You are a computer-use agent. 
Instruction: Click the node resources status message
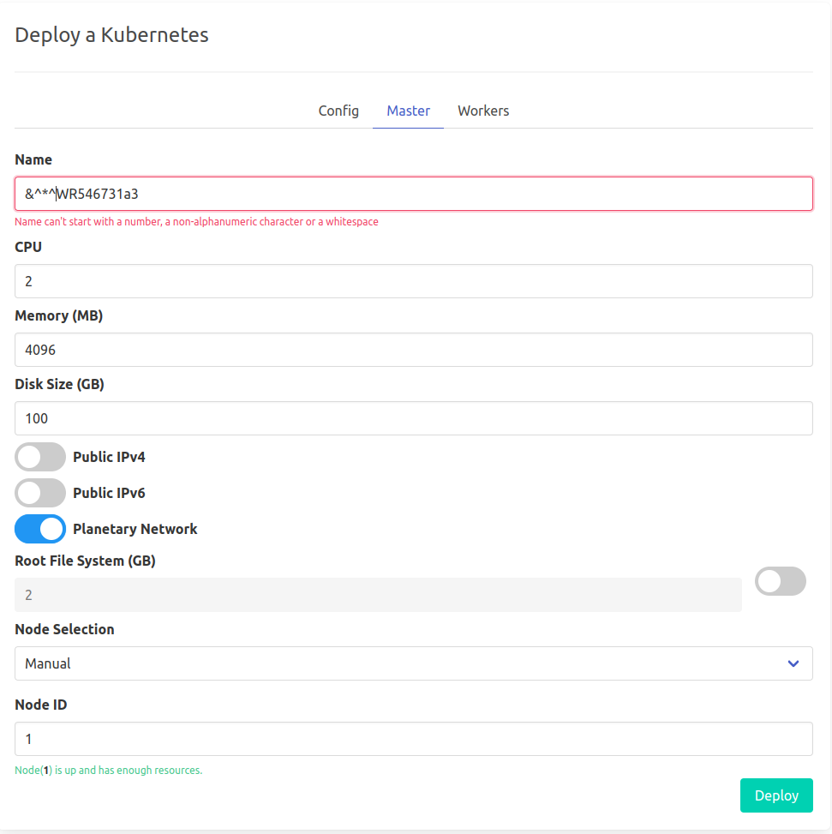pos(108,770)
